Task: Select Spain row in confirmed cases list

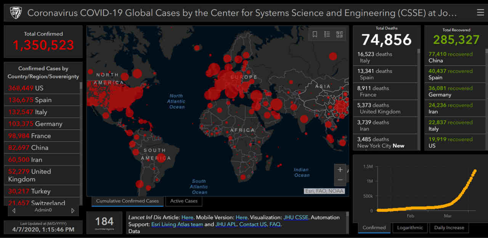Action: (42, 100)
